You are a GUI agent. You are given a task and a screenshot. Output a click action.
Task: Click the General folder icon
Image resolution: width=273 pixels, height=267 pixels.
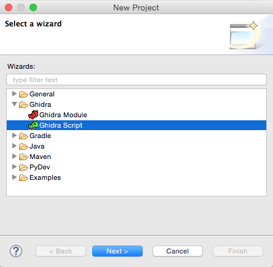(23, 94)
